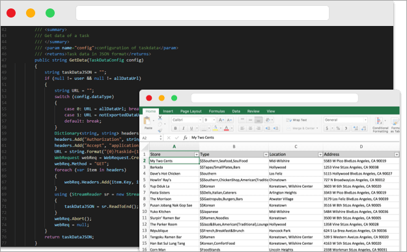Viewport: 407px width, 252px height.
Task: Confirm the entry with the formula bar checkmark
Action: point(176,138)
